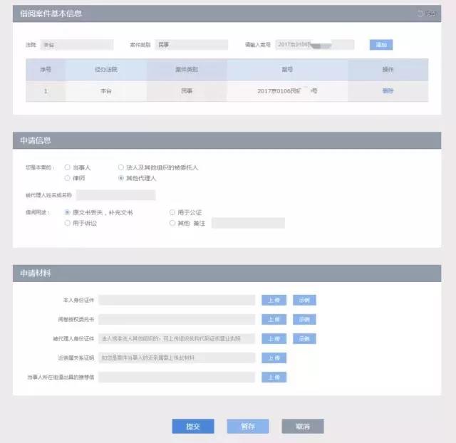Select the 当事人 radio button
456x443 pixels.
point(67,167)
